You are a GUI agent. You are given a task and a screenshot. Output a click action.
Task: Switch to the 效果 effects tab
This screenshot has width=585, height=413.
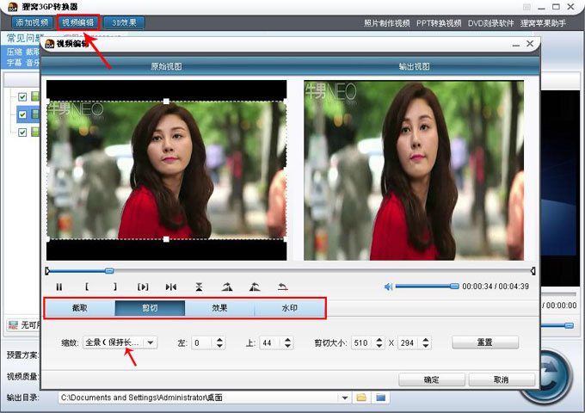pos(219,308)
